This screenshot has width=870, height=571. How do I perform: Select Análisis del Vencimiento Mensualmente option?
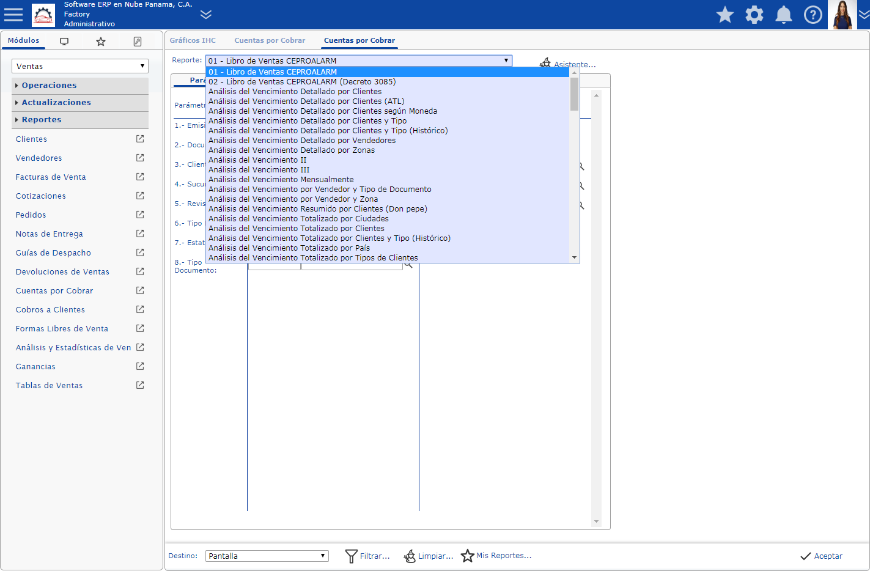pos(281,180)
